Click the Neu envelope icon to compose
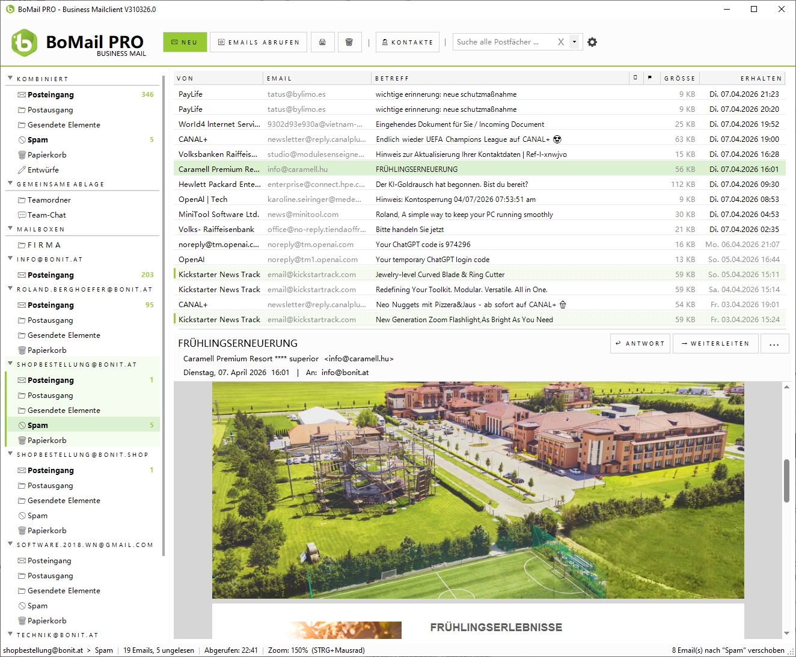796x657 pixels. pyautogui.click(x=185, y=42)
